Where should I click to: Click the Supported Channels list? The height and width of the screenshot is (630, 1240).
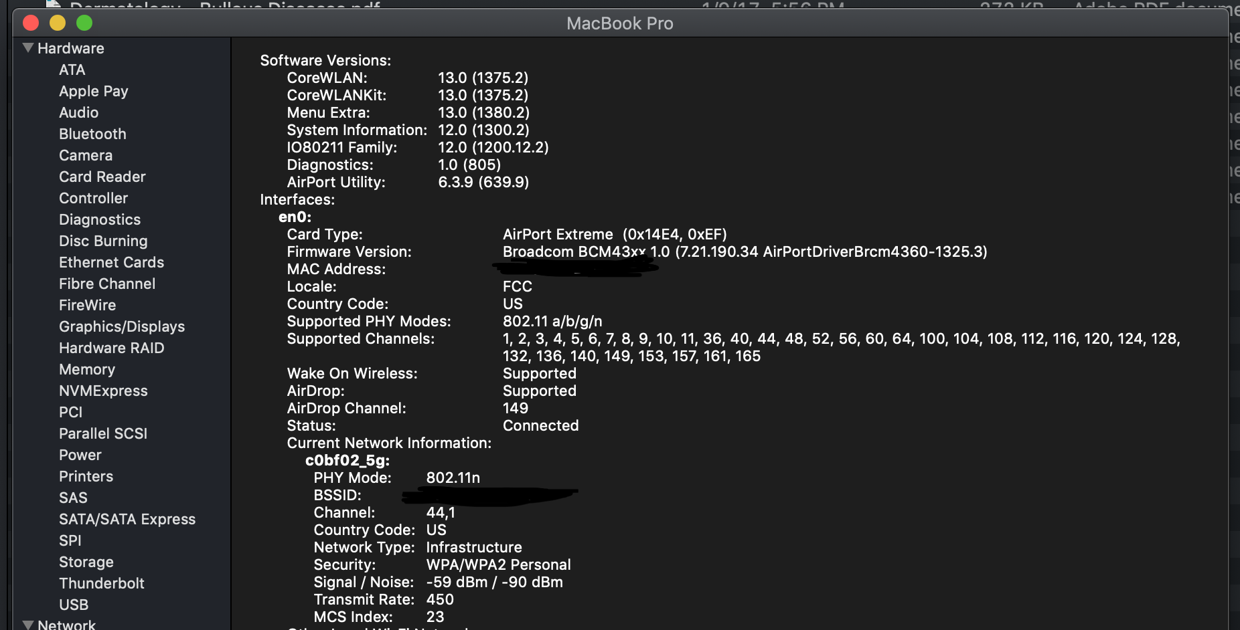pyautogui.click(x=842, y=347)
